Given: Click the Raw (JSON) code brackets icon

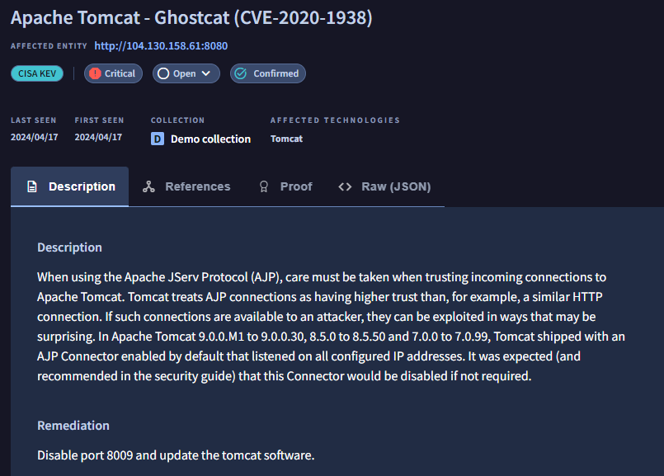Looking at the screenshot, I should coord(346,186).
